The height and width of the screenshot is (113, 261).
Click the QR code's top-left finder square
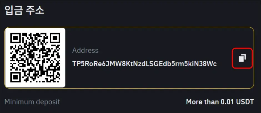16,38
